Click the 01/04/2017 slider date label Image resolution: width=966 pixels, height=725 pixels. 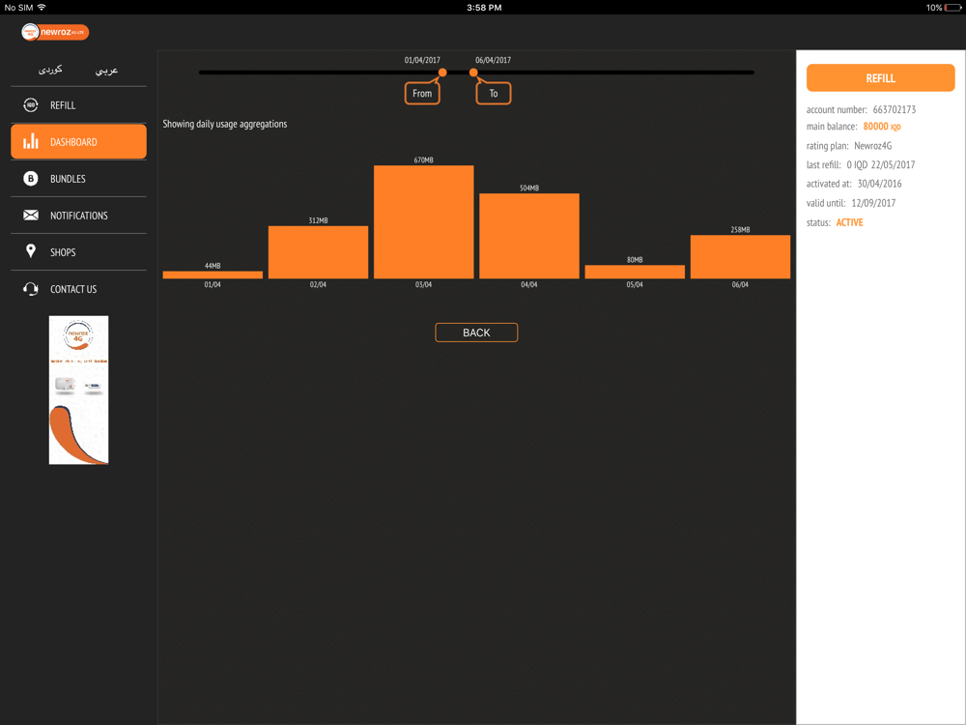click(422, 60)
